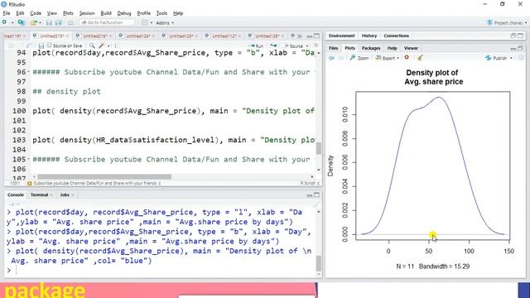The height and width of the screenshot is (298, 530).
Task: Open the R Script file type selector
Action: (x=310, y=183)
